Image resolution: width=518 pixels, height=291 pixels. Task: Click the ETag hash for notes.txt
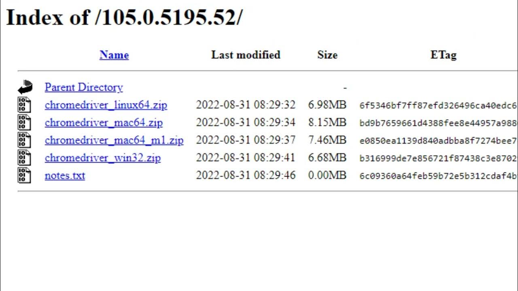point(438,176)
